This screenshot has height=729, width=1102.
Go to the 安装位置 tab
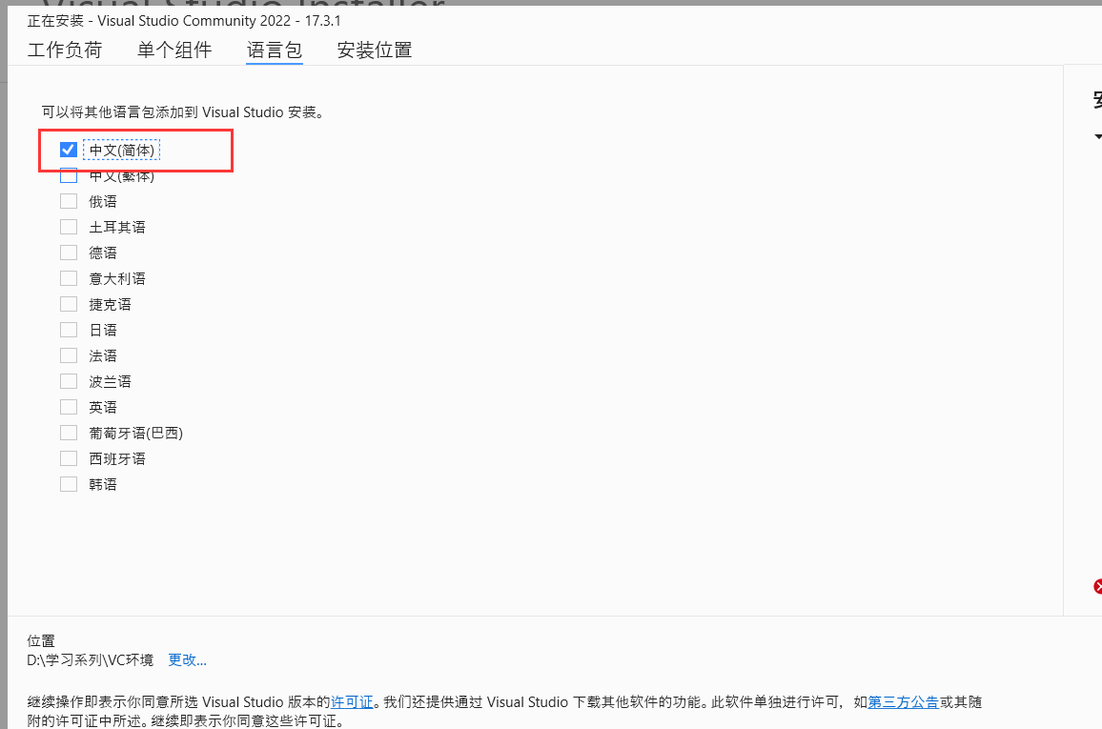tap(375, 50)
